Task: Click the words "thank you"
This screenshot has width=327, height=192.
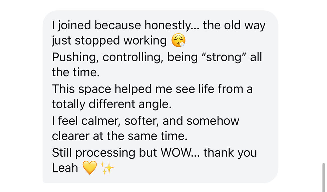Action: [x=230, y=153]
